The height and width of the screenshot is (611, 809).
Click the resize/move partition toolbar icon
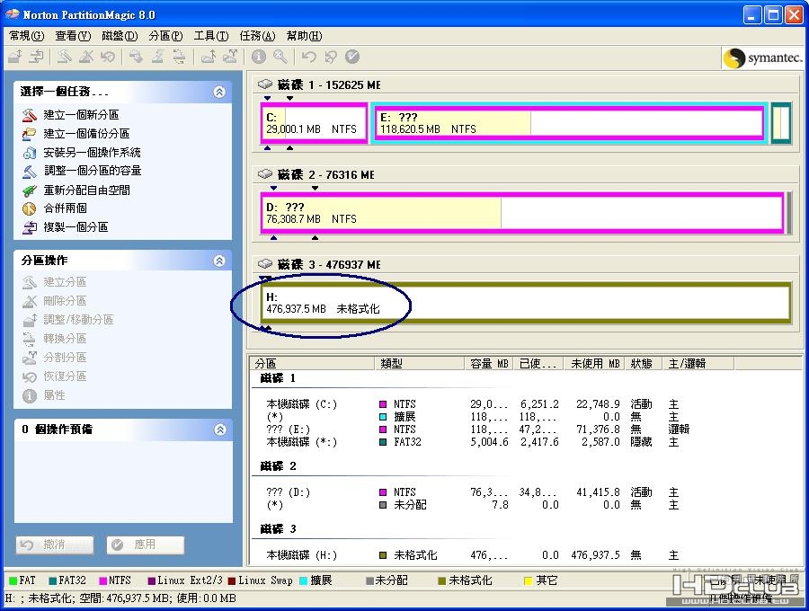click(x=15, y=57)
